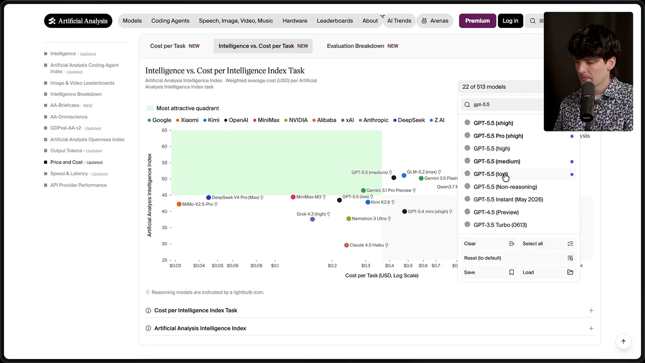
Task: Select GPT-3.5 Turbo (0613) in list
Action: tap(519, 225)
